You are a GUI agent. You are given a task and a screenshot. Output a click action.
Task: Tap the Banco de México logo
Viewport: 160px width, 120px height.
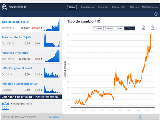coord(14,7)
